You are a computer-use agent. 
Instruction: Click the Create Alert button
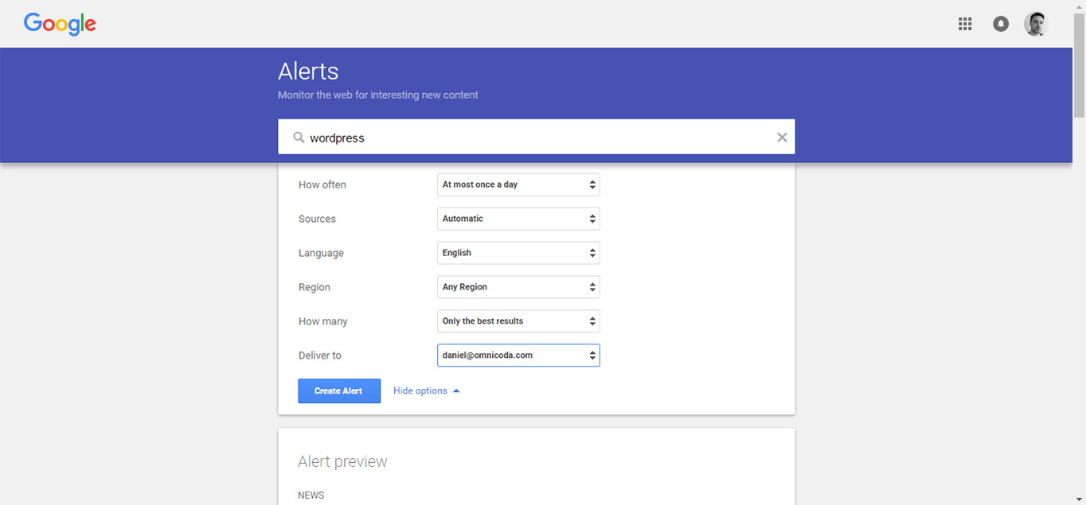[x=339, y=390]
